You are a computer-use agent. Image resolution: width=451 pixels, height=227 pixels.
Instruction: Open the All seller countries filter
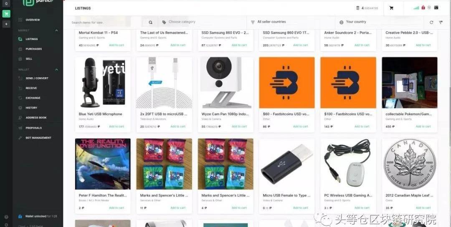(291, 22)
